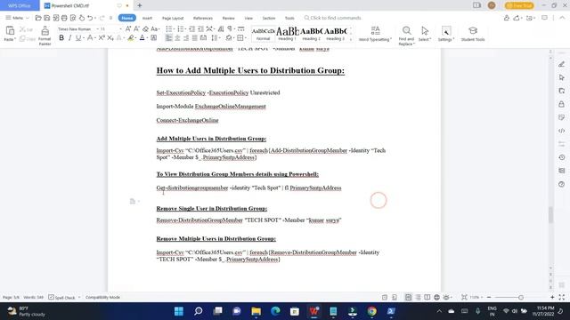The height and width of the screenshot is (320, 570).
Task: Toggle underline formatting
Action: click(77, 37)
